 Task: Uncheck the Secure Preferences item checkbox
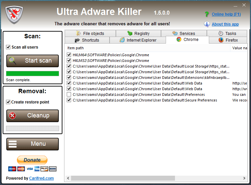click(x=69, y=100)
